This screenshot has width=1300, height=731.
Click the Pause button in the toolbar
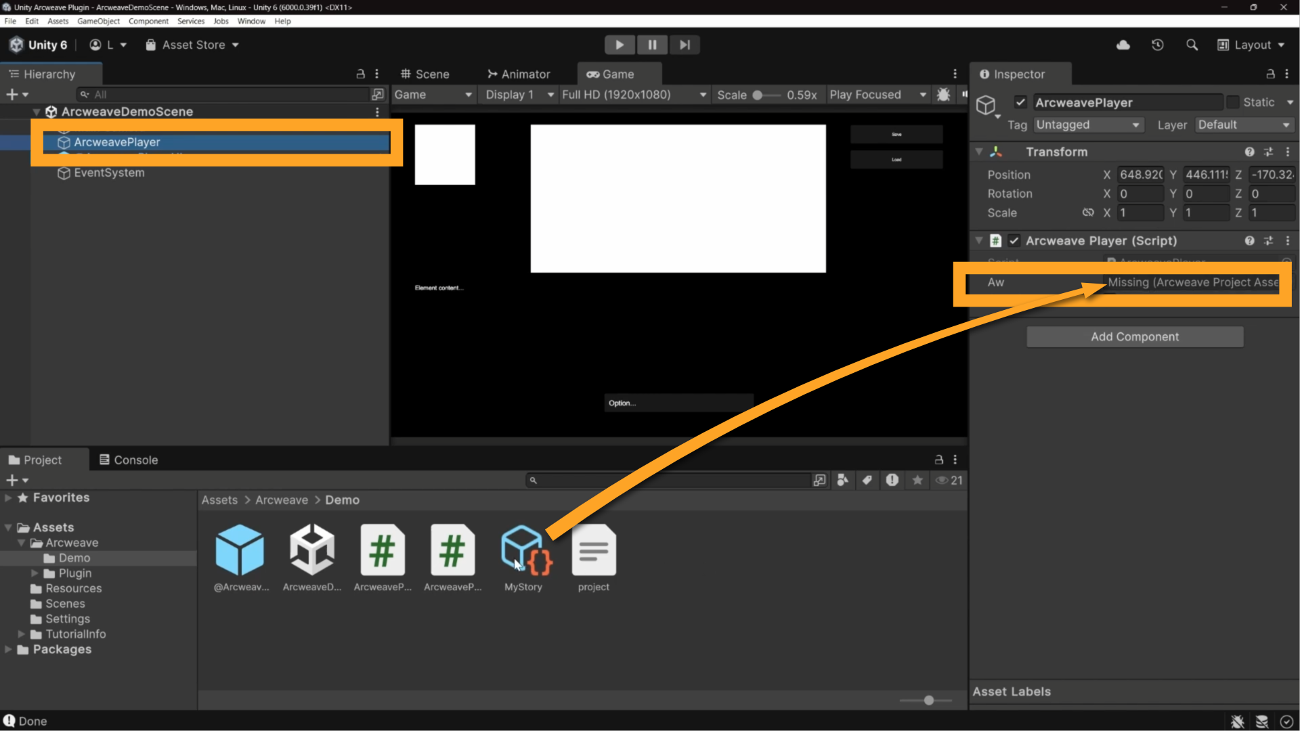coord(652,45)
